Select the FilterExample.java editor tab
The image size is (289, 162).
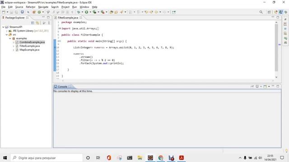pos(68,18)
